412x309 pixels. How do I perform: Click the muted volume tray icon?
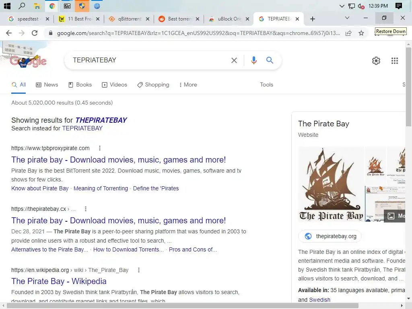(x=361, y=6)
